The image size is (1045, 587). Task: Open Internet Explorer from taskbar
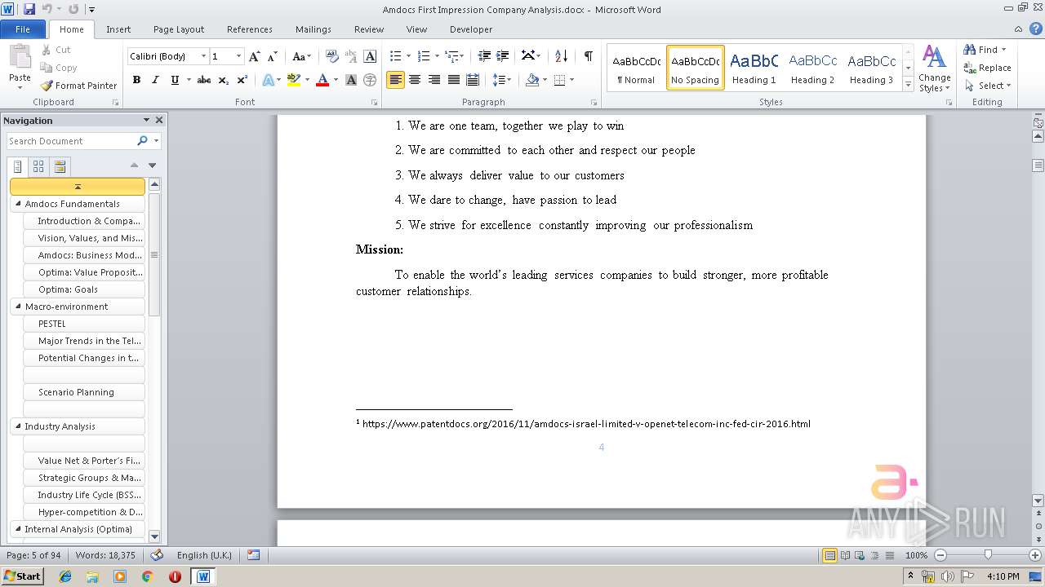(65, 576)
